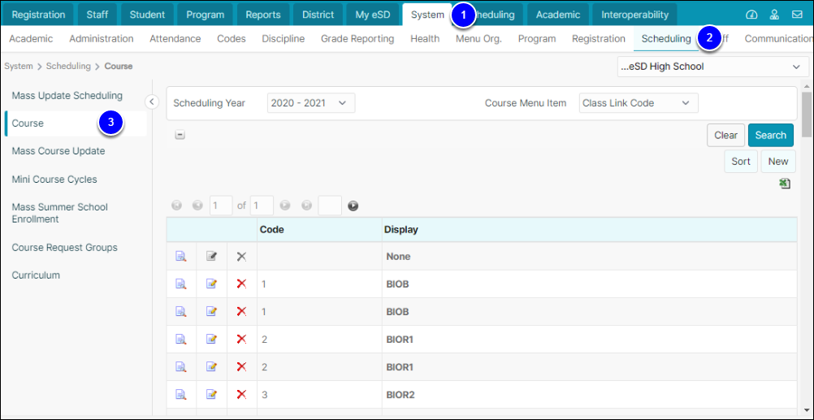Viewport: 814px width, 420px height.
Task: Select the Grade Reporting submenu
Action: [x=357, y=38]
